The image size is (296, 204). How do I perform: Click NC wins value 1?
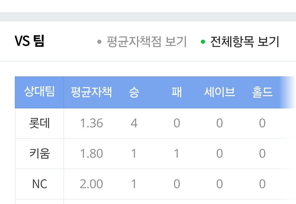[134, 184]
